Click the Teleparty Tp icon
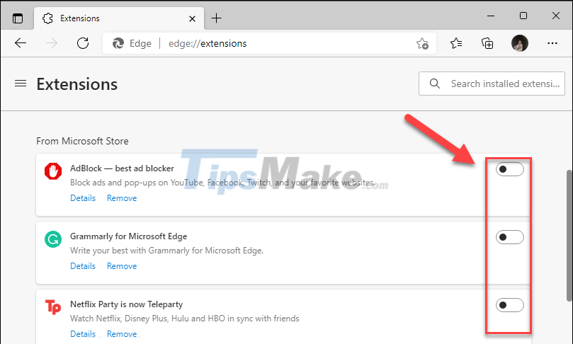Image resolution: width=573 pixels, height=344 pixels. point(53,306)
